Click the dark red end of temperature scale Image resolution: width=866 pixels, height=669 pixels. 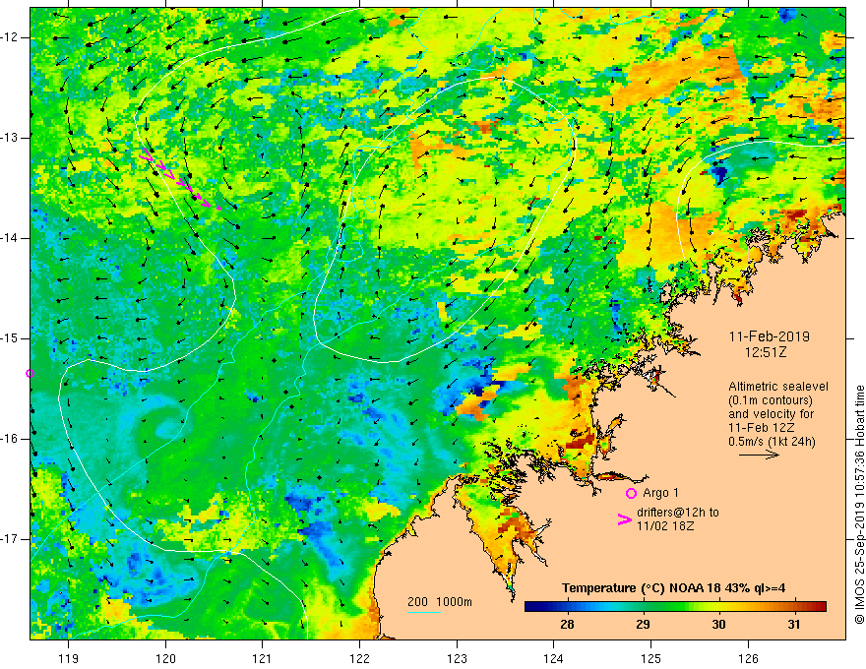click(x=822, y=607)
